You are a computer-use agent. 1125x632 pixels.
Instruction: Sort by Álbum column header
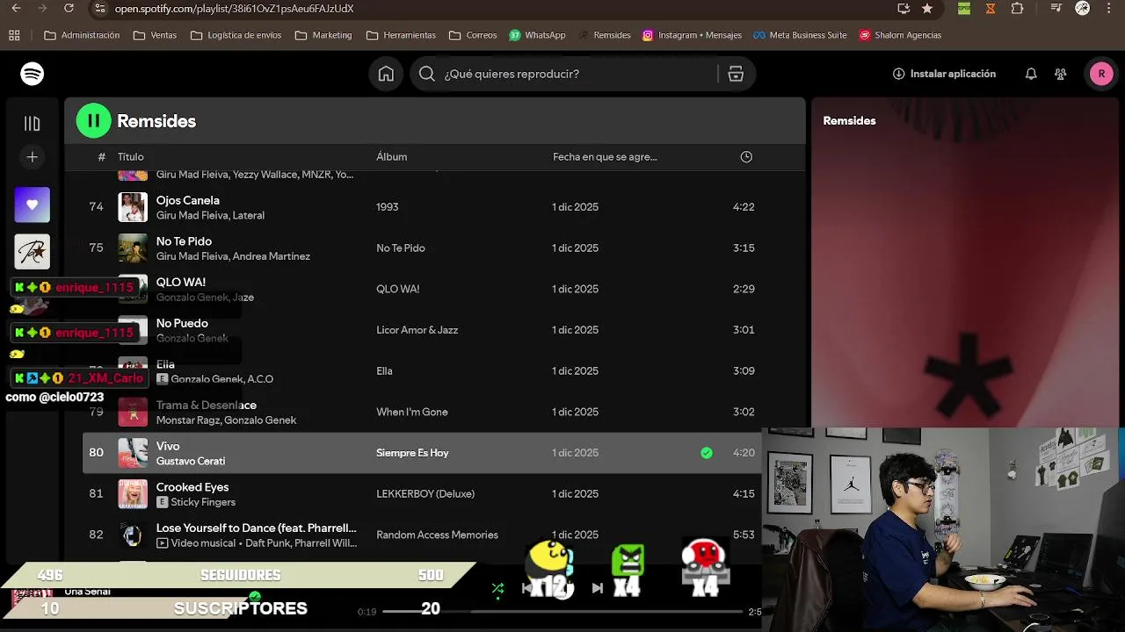click(392, 157)
